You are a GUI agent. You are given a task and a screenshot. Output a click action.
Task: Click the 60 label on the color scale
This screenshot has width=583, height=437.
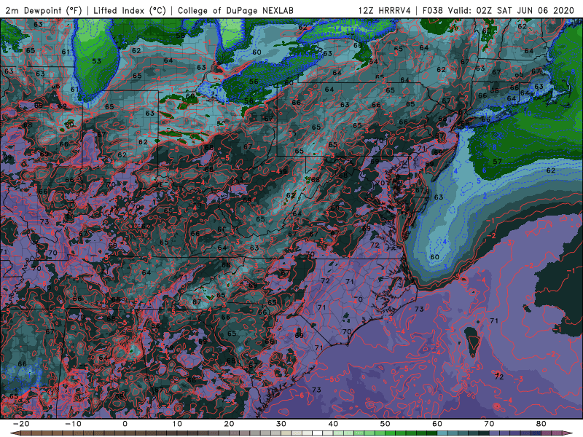[x=437, y=424]
